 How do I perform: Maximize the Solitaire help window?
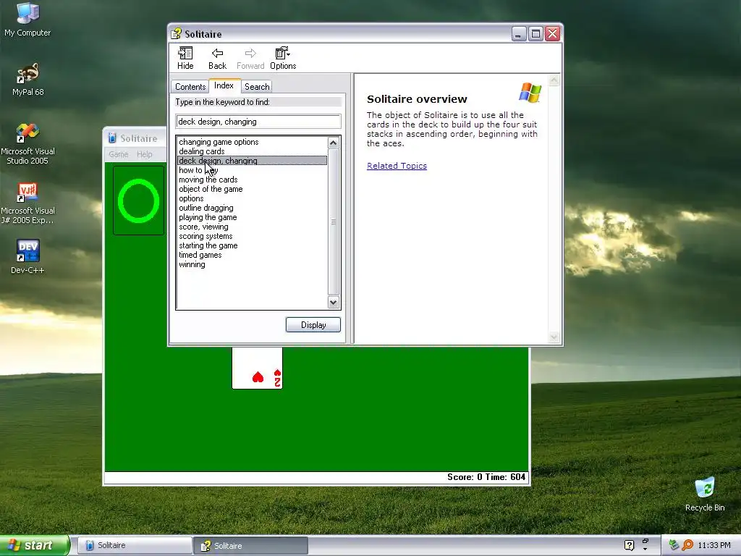tap(535, 34)
